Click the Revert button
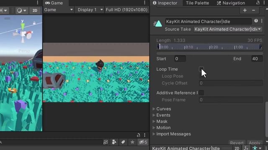Screen dimensions: 268x150 pos(237,142)
